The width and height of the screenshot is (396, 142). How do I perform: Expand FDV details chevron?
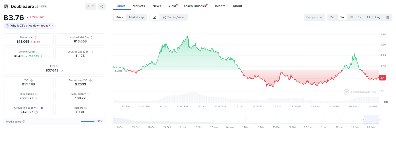(62, 70)
